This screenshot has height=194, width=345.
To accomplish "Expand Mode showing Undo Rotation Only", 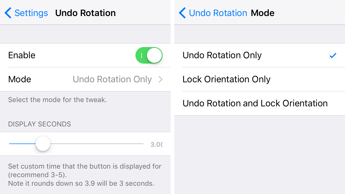I will coord(112,79).
